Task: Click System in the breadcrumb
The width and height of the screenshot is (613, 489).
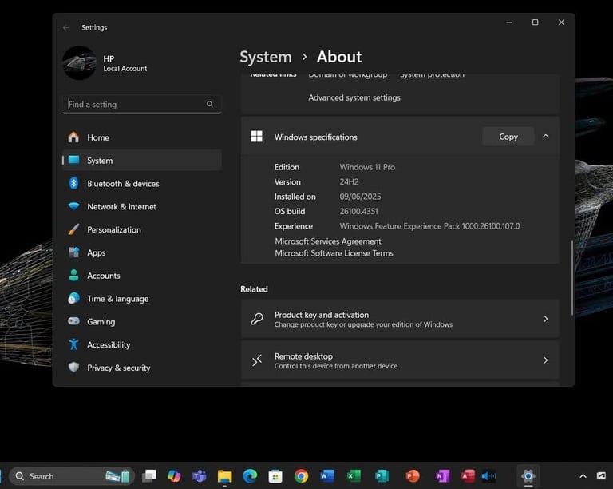Action: point(266,57)
